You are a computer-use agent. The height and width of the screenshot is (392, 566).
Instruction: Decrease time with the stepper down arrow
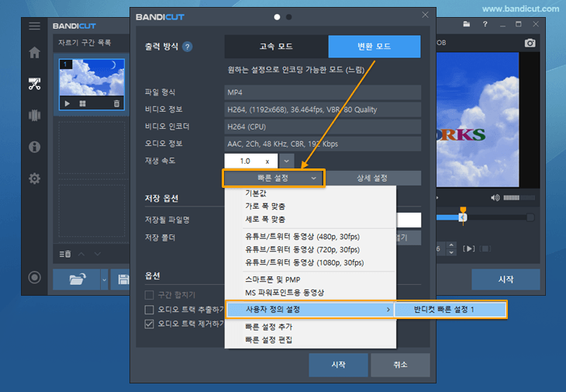[451, 252]
